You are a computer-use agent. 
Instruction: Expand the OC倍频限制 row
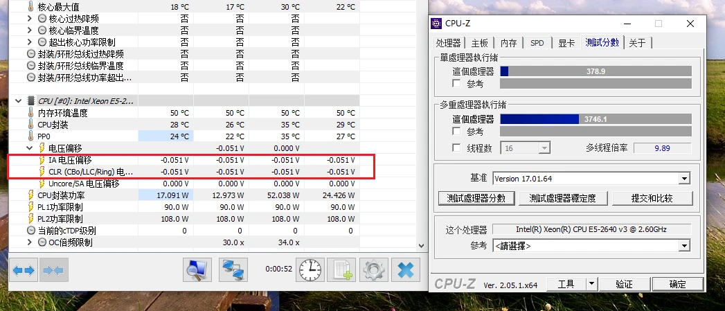pos(30,242)
